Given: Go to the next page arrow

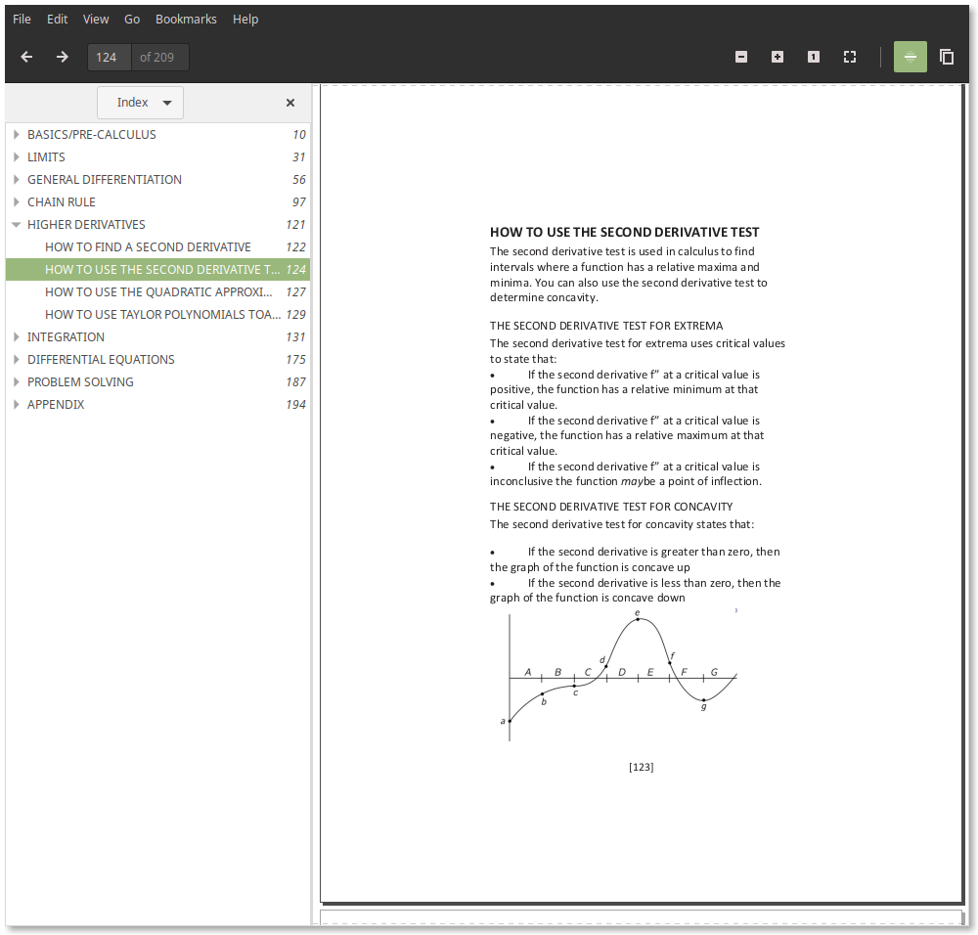Looking at the screenshot, I should point(62,57).
